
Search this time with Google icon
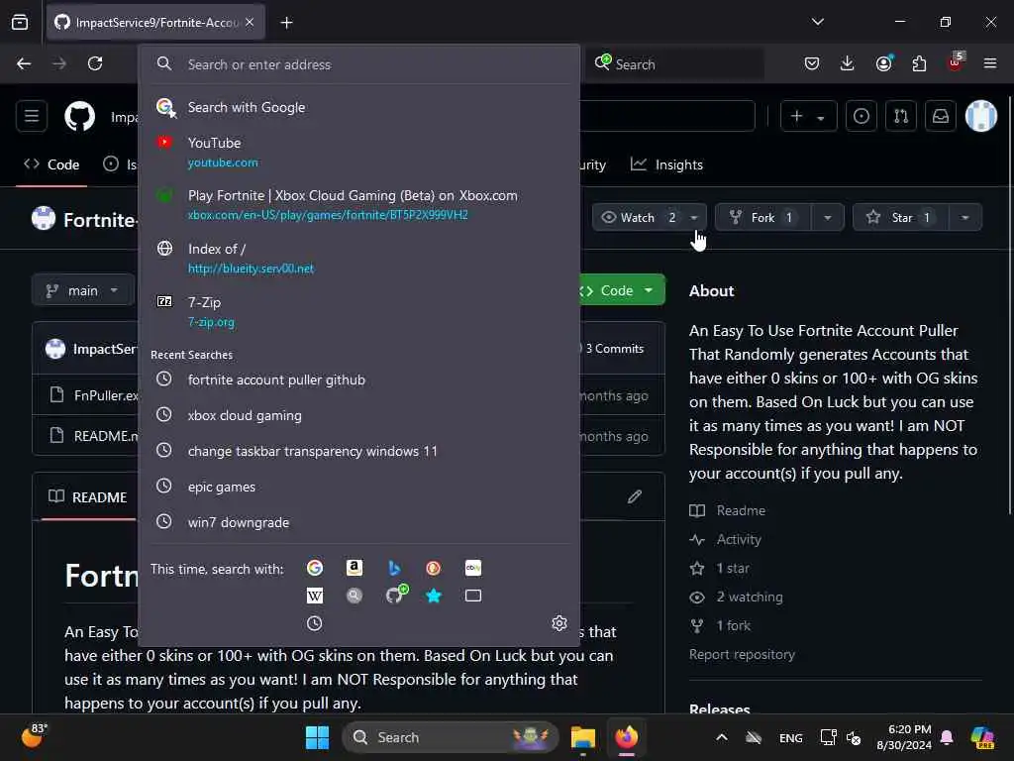[315, 568]
